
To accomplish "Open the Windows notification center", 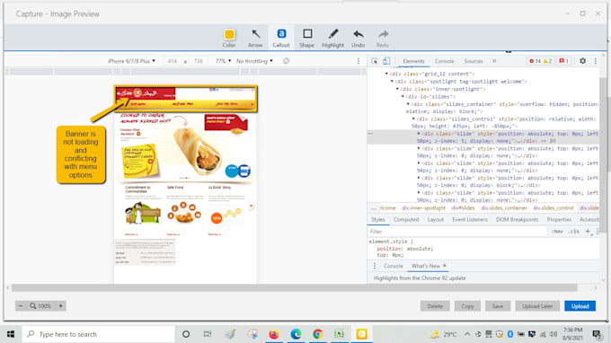I will (x=597, y=334).
